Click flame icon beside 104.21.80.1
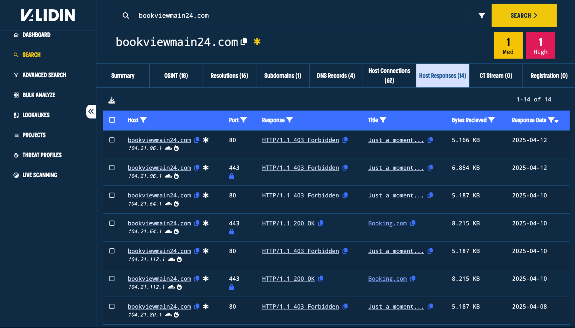The image size is (575, 328). tap(176, 315)
